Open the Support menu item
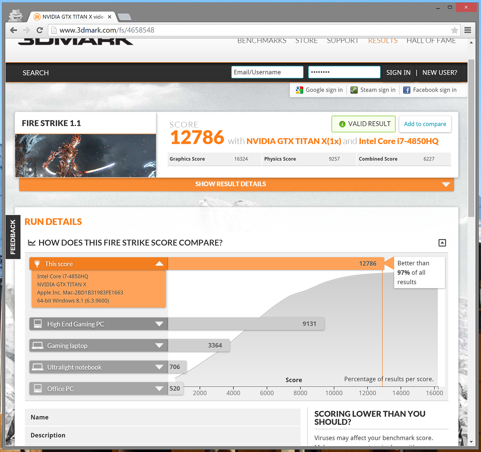The image size is (481, 452). click(343, 40)
